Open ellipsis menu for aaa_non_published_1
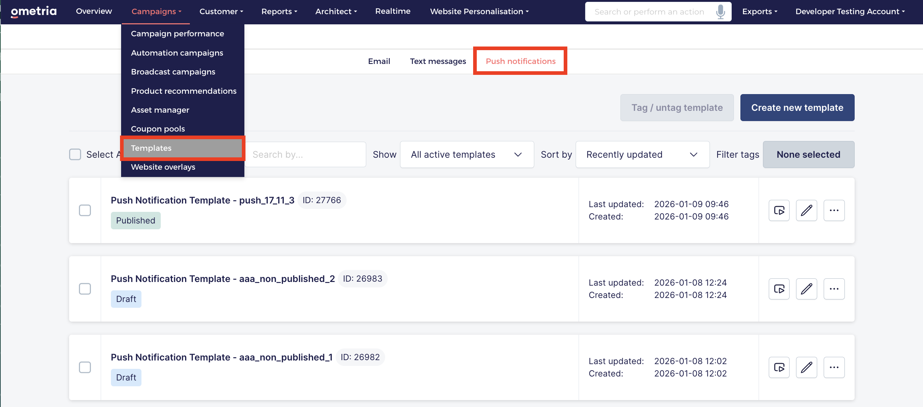923x407 pixels. click(x=834, y=367)
